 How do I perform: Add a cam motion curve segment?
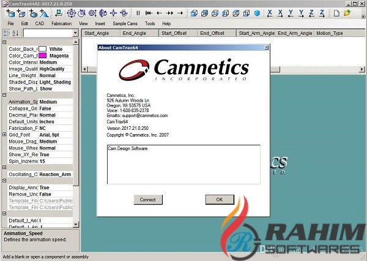(x=44, y=13)
